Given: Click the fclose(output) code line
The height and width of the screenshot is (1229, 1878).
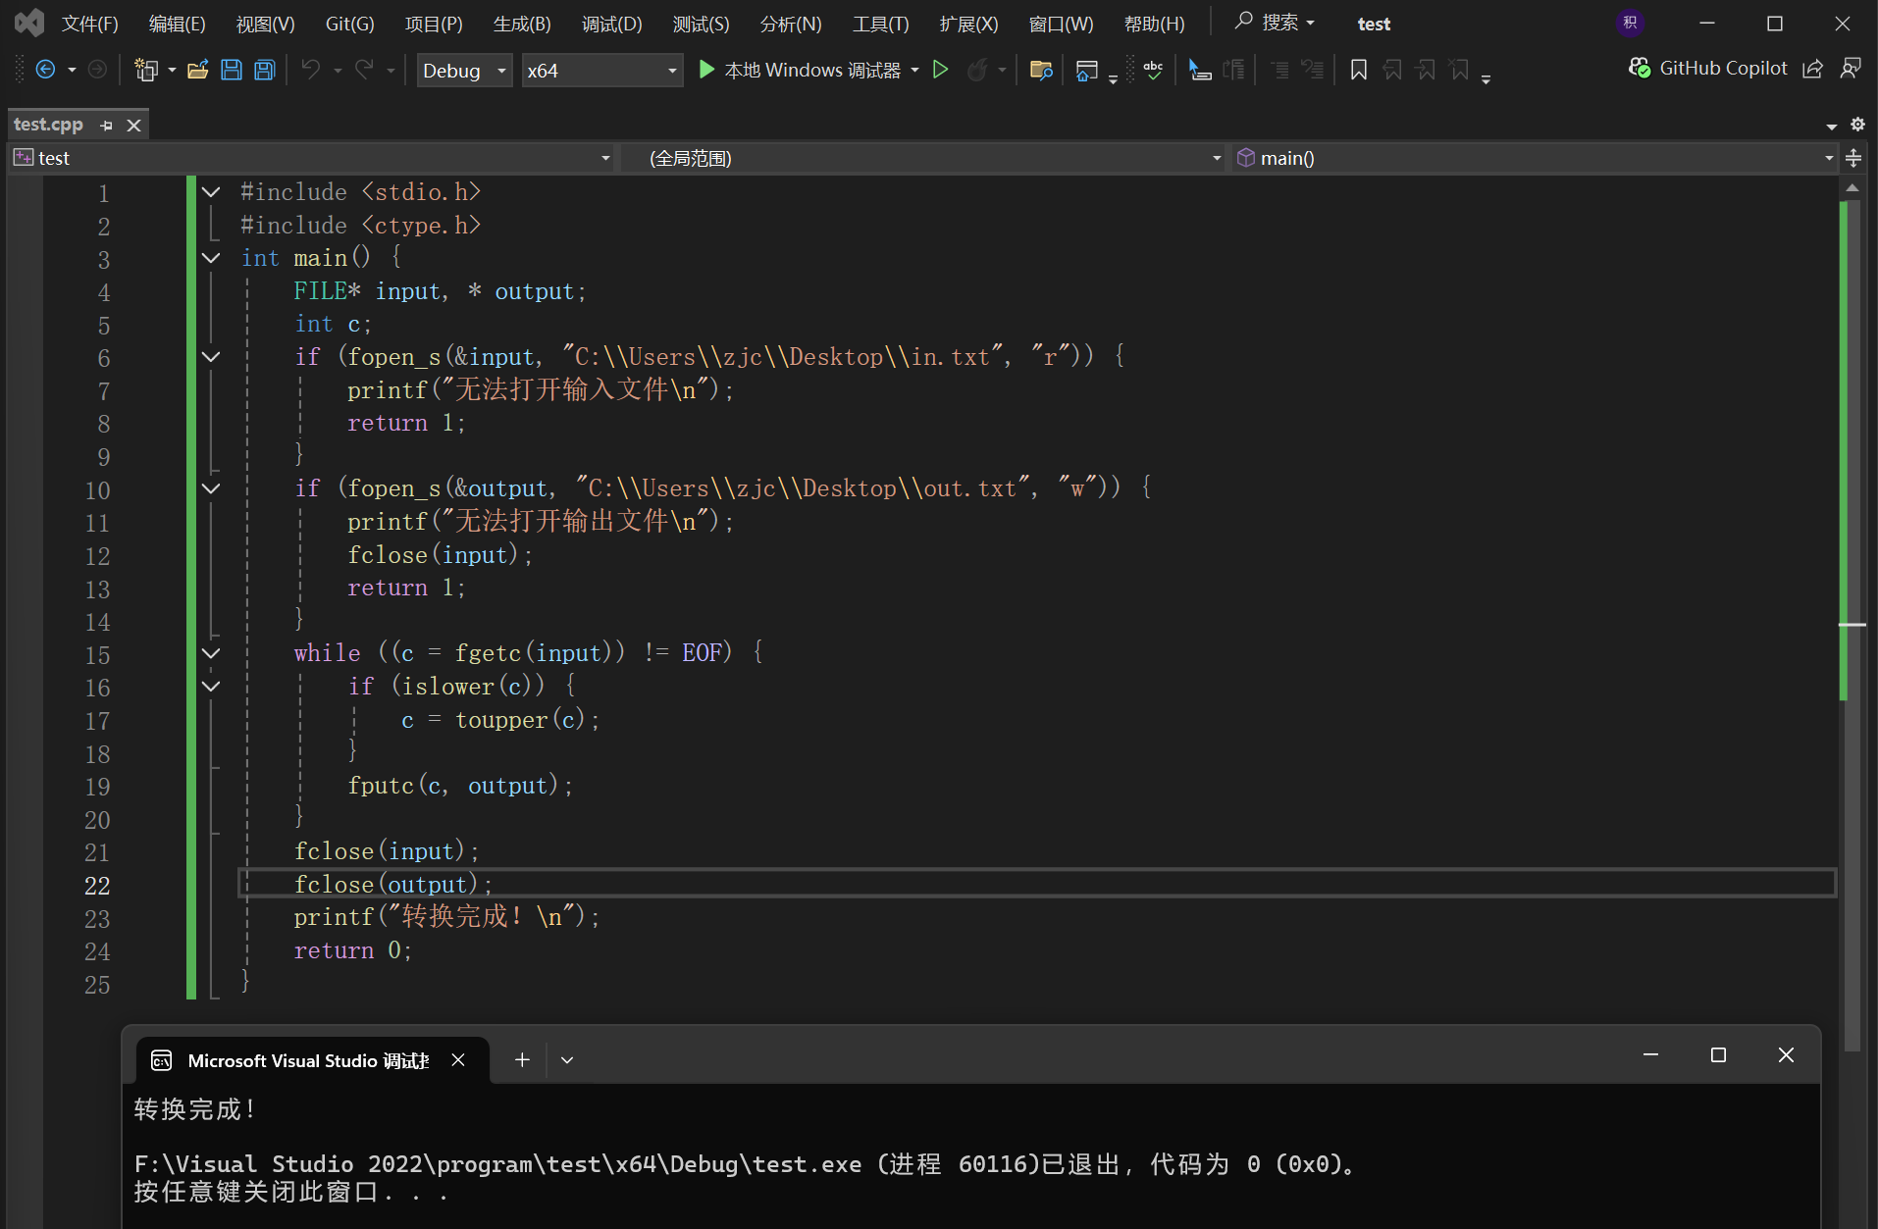Looking at the screenshot, I should pos(393,885).
